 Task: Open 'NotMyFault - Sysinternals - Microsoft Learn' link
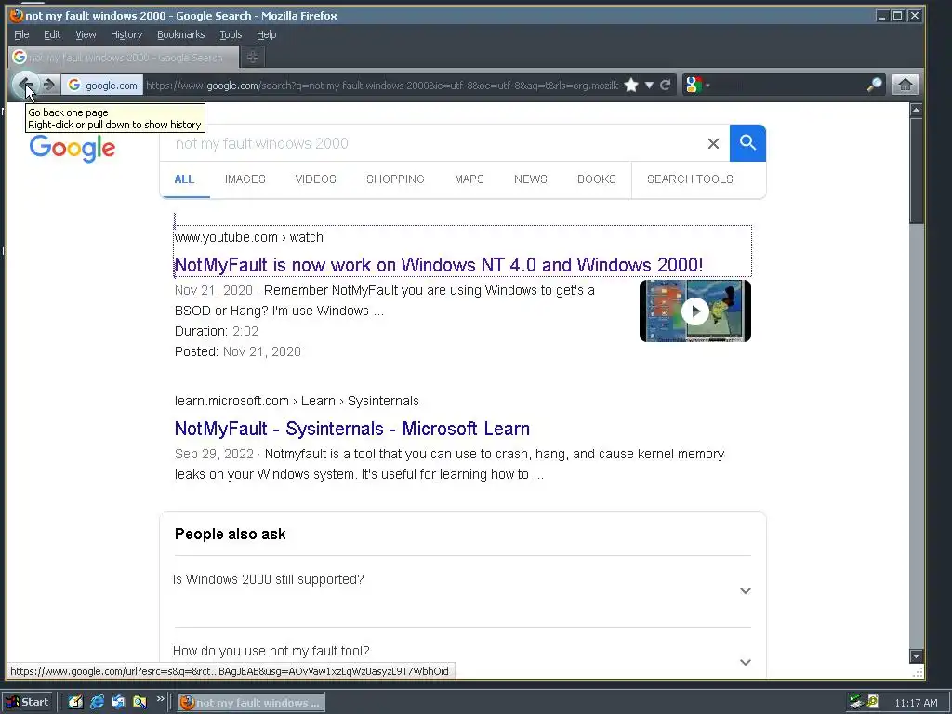pyautogui.click(x=352, y=429)
